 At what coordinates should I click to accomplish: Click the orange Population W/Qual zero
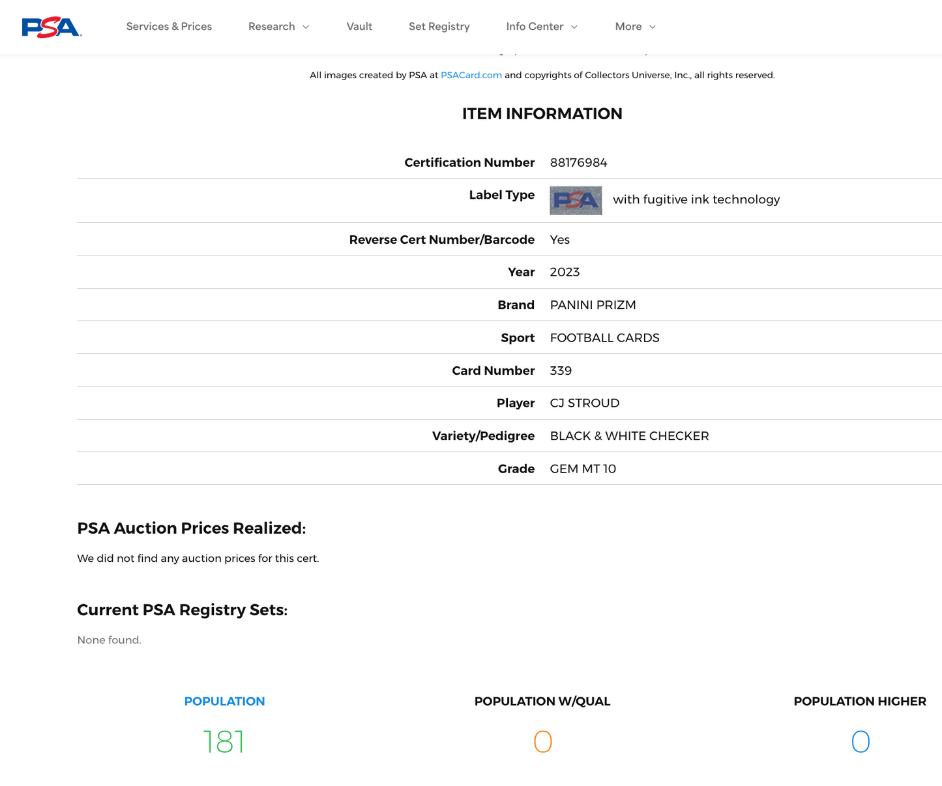coord(542,742)
